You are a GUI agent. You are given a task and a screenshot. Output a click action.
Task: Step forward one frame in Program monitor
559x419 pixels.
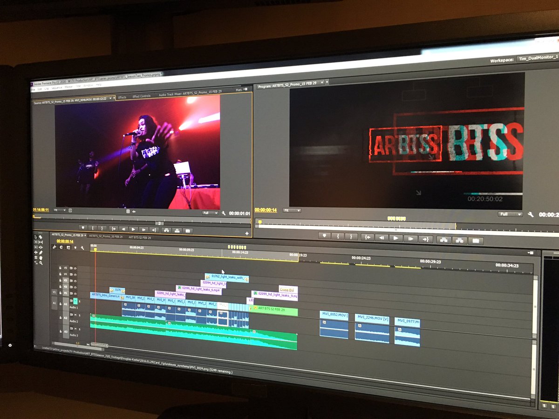[x=410, y=238]
